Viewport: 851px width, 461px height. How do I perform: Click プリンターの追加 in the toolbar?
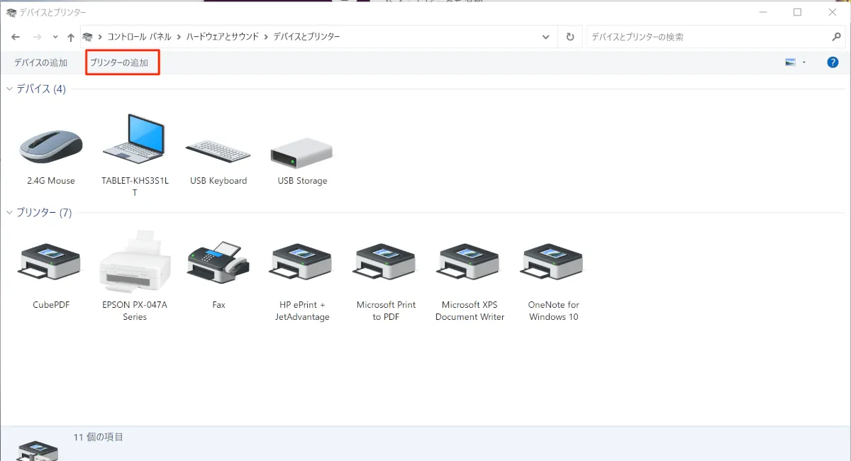[x=119, y=62]
